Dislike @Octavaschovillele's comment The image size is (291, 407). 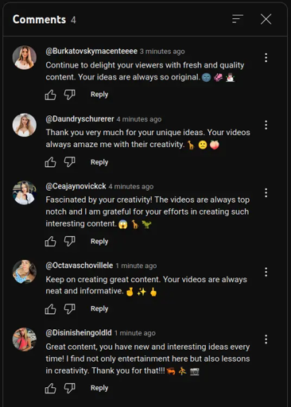click(69, 309)
